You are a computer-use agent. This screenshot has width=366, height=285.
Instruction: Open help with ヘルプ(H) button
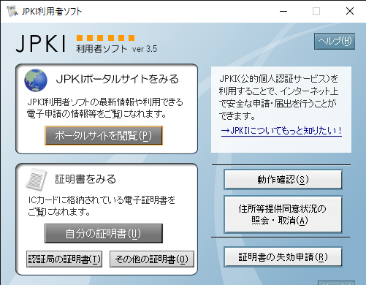tap(335, 41)
